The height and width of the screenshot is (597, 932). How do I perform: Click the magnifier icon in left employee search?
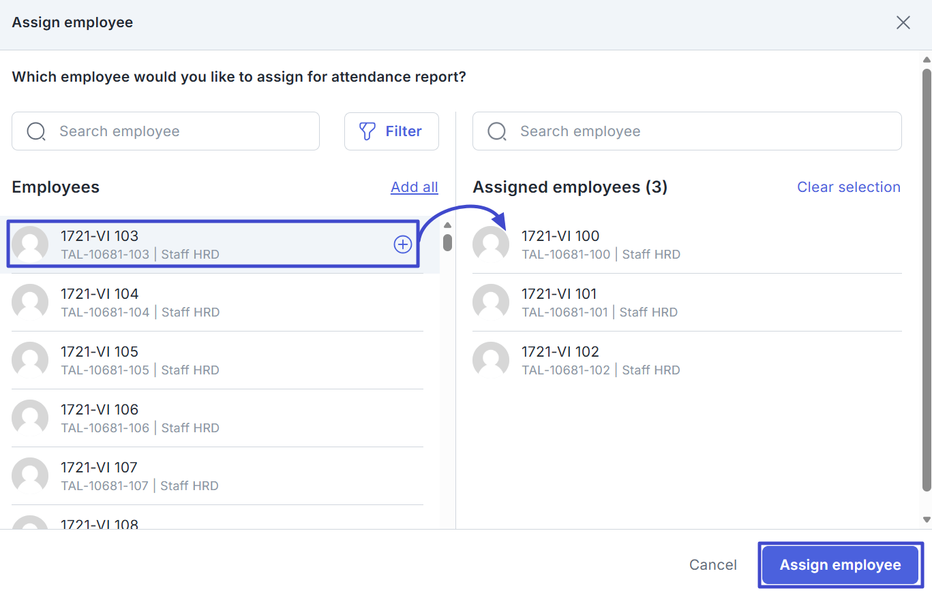click(x=36, y=131)
